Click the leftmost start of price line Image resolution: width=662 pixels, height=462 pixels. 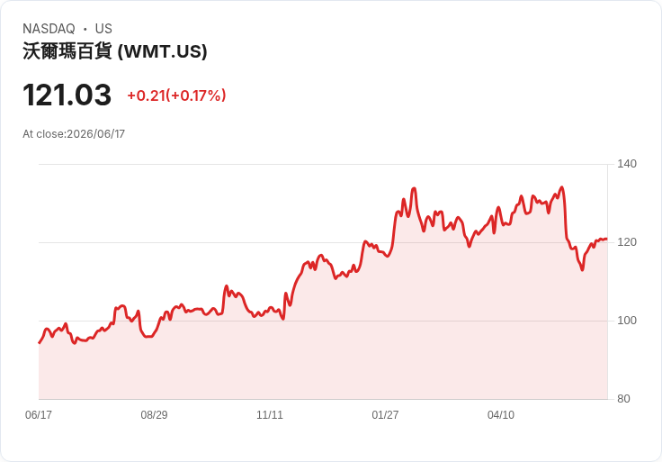(40, 343)
